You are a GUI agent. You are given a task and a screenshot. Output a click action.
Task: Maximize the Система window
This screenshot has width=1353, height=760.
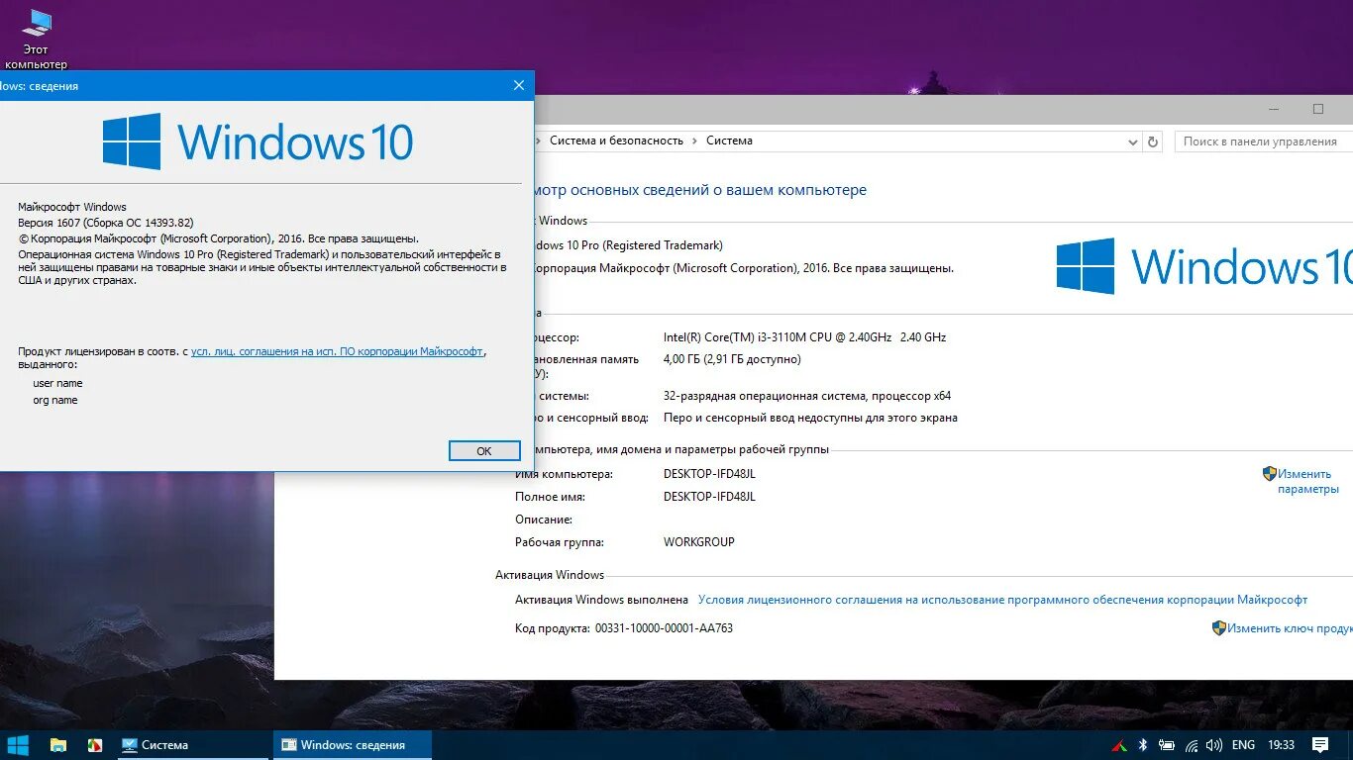tap(1318, 109)
